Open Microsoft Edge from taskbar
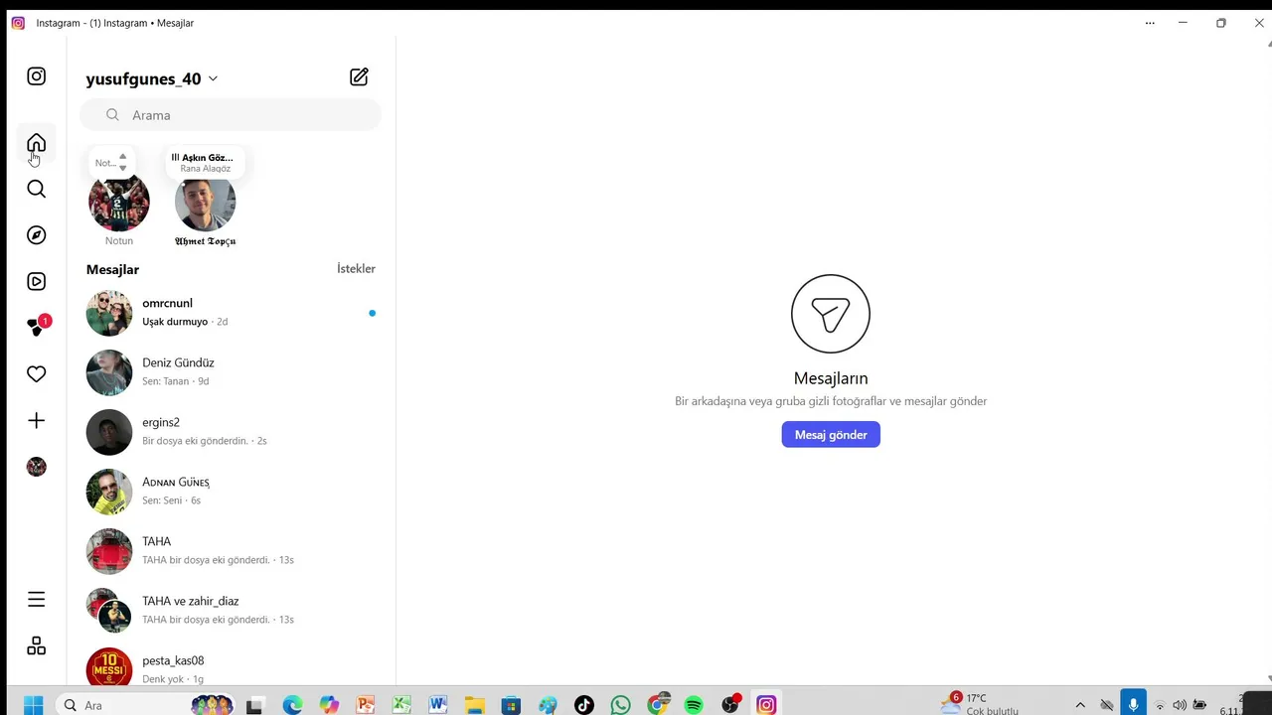Viewport: 1272px width, 715px height. tap(292, 705)
